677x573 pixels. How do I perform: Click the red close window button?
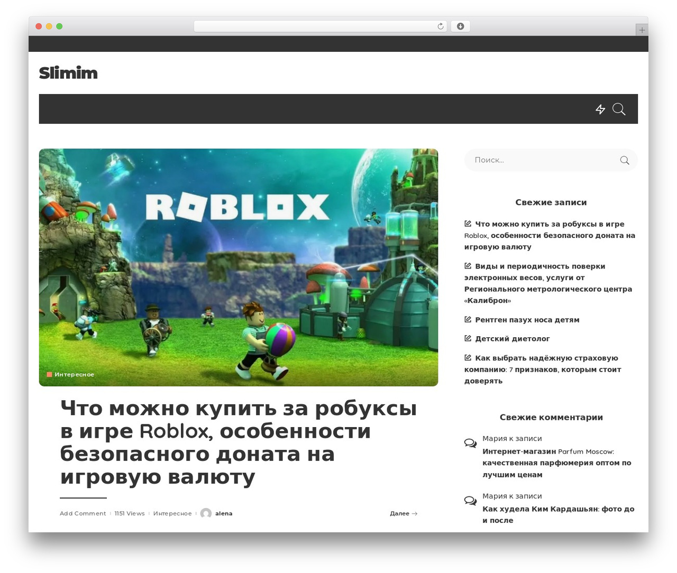(x=39, y=26)
